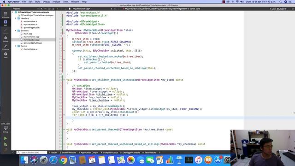Show the Search Results pane
The width and height of the screenshot is (295, 166).
pos(68,153)
